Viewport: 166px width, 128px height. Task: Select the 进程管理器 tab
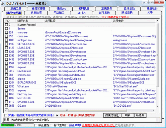14,13
